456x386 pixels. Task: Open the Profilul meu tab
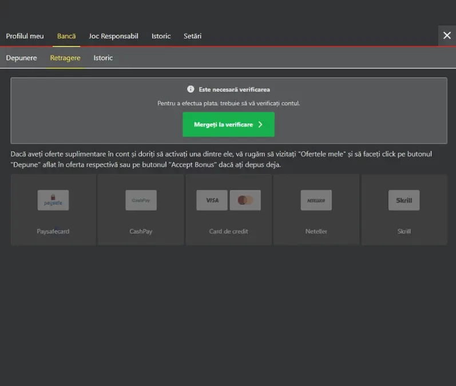pyautogui.click(x=25, y=36)
